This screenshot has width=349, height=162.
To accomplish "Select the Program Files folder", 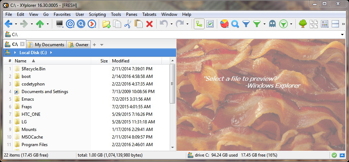I will click(35, 145).
